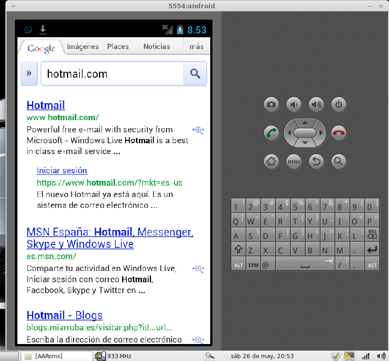Open the 'Hotmail - Blogs' link
This screenshot has width=389, height=361.
(64, 315)
